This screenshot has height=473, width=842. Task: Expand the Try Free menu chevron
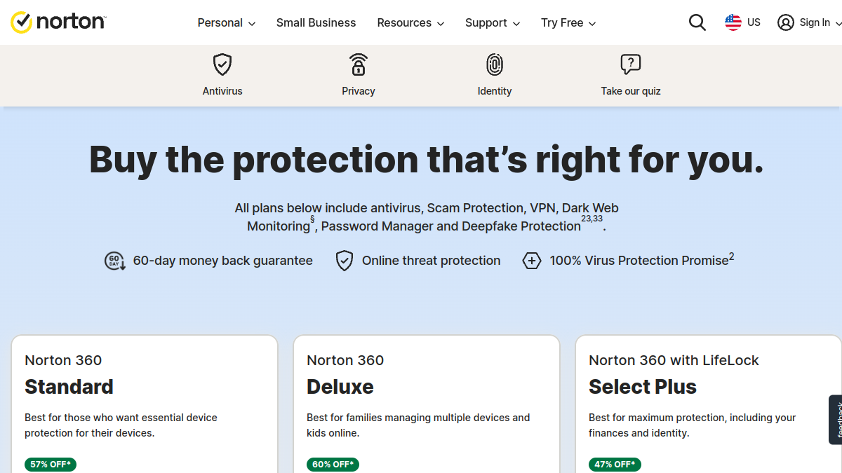592,24
